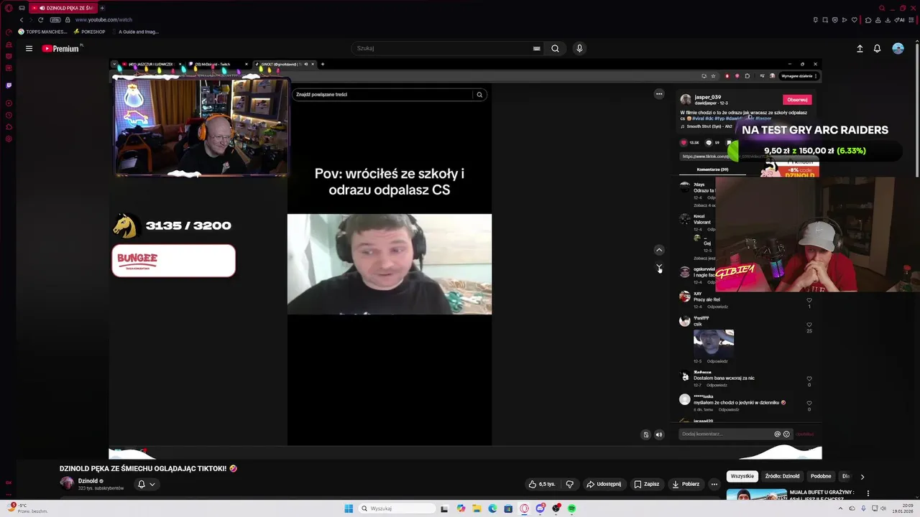Click the Komentarze (59) tab in the video
Viewport: 920px width, 517px height.
tap(712, 169)
